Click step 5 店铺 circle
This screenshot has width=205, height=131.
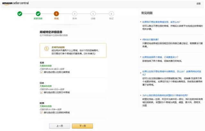93,13
